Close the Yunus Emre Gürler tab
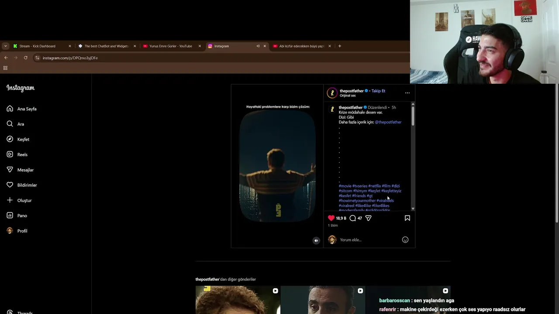 (200, 46)
